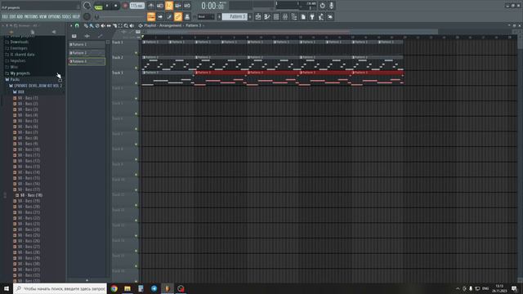Toggle wait for input to start playing

coord(160,6)
